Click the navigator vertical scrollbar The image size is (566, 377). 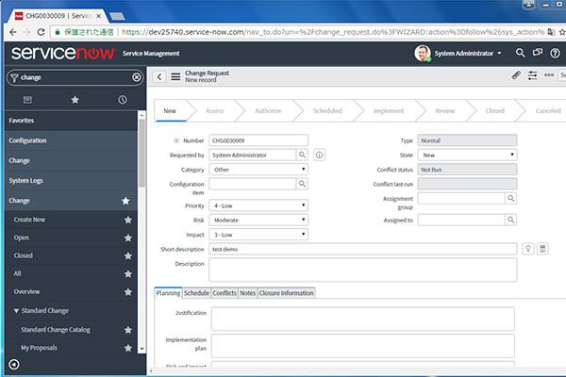(141, 154)
